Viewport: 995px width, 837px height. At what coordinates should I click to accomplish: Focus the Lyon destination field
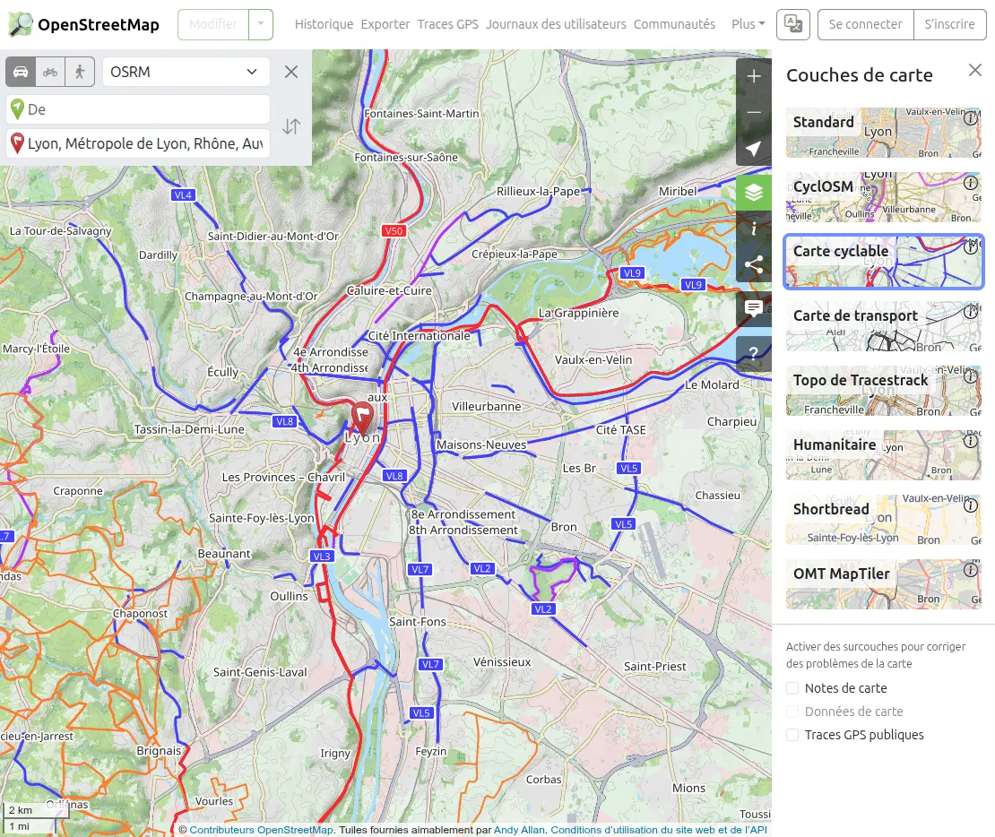pos(138,143)
